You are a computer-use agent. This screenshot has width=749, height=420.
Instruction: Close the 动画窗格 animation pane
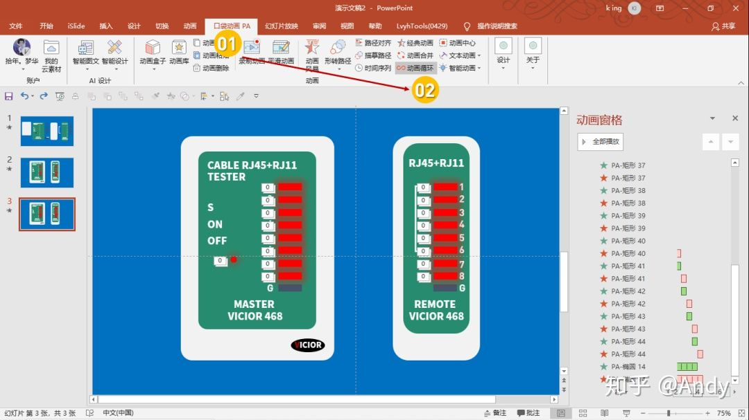point(735,118)
